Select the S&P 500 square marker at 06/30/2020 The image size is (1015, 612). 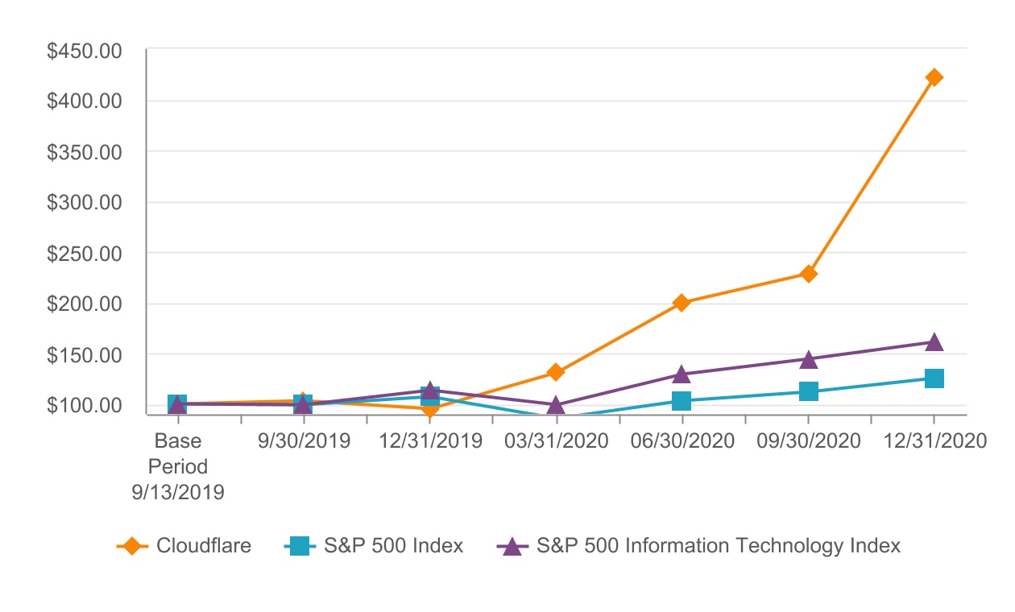click(x=681, y=401)
